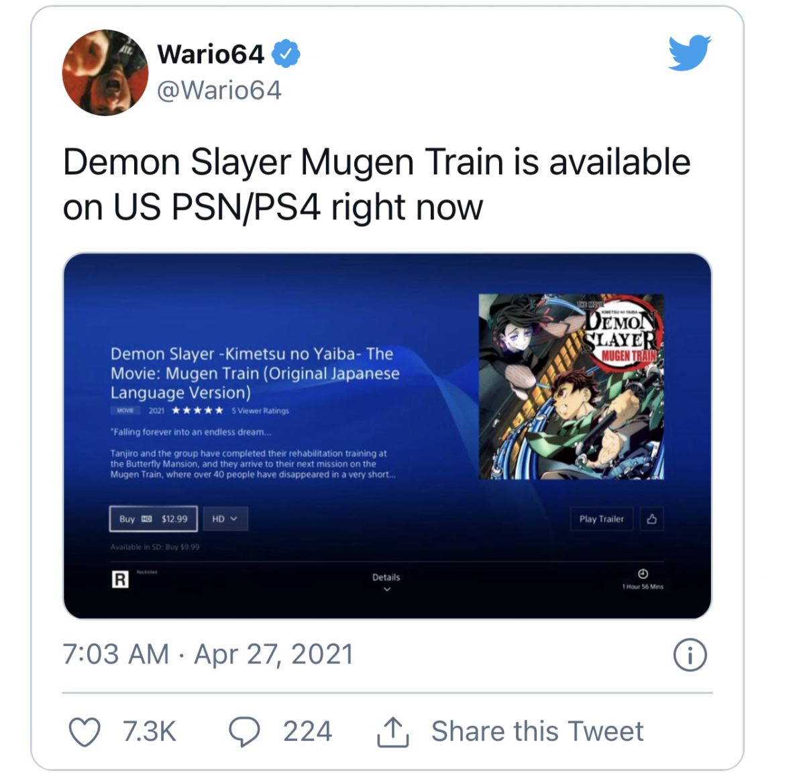Viewport: 805px width, 781px height.
Task: Click the five-star viewer rating
Action: [x=197, y=411]
